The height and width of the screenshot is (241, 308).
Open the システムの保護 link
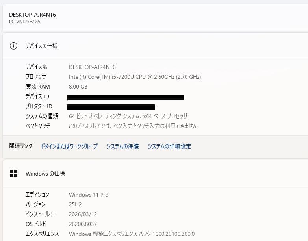122,146
